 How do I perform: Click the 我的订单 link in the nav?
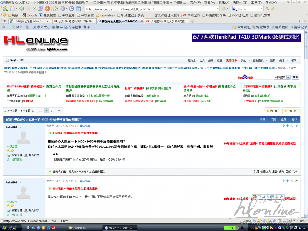pyautogui.click(x=231, y=60)
